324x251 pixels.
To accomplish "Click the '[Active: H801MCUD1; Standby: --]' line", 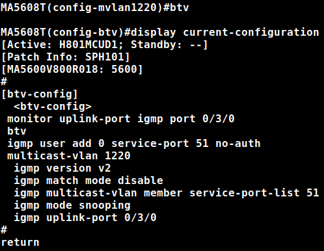I will point(105,45).
